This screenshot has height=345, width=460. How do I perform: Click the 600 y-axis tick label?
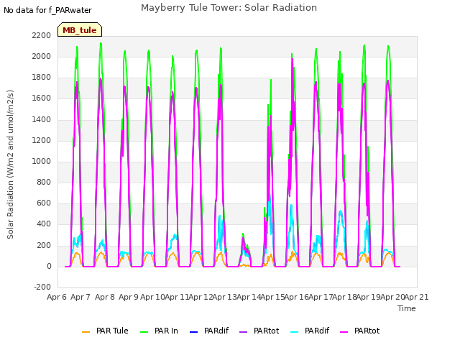tap(44, 203)
